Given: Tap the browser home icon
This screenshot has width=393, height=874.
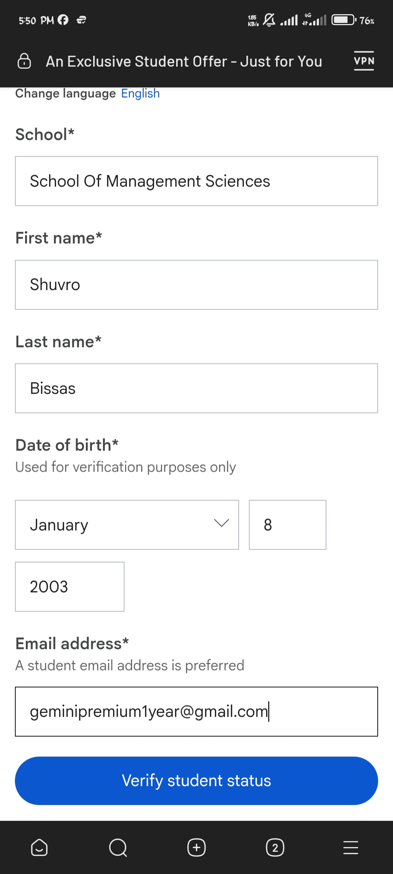Looking at the screenshot, I should tap(39, 847).
